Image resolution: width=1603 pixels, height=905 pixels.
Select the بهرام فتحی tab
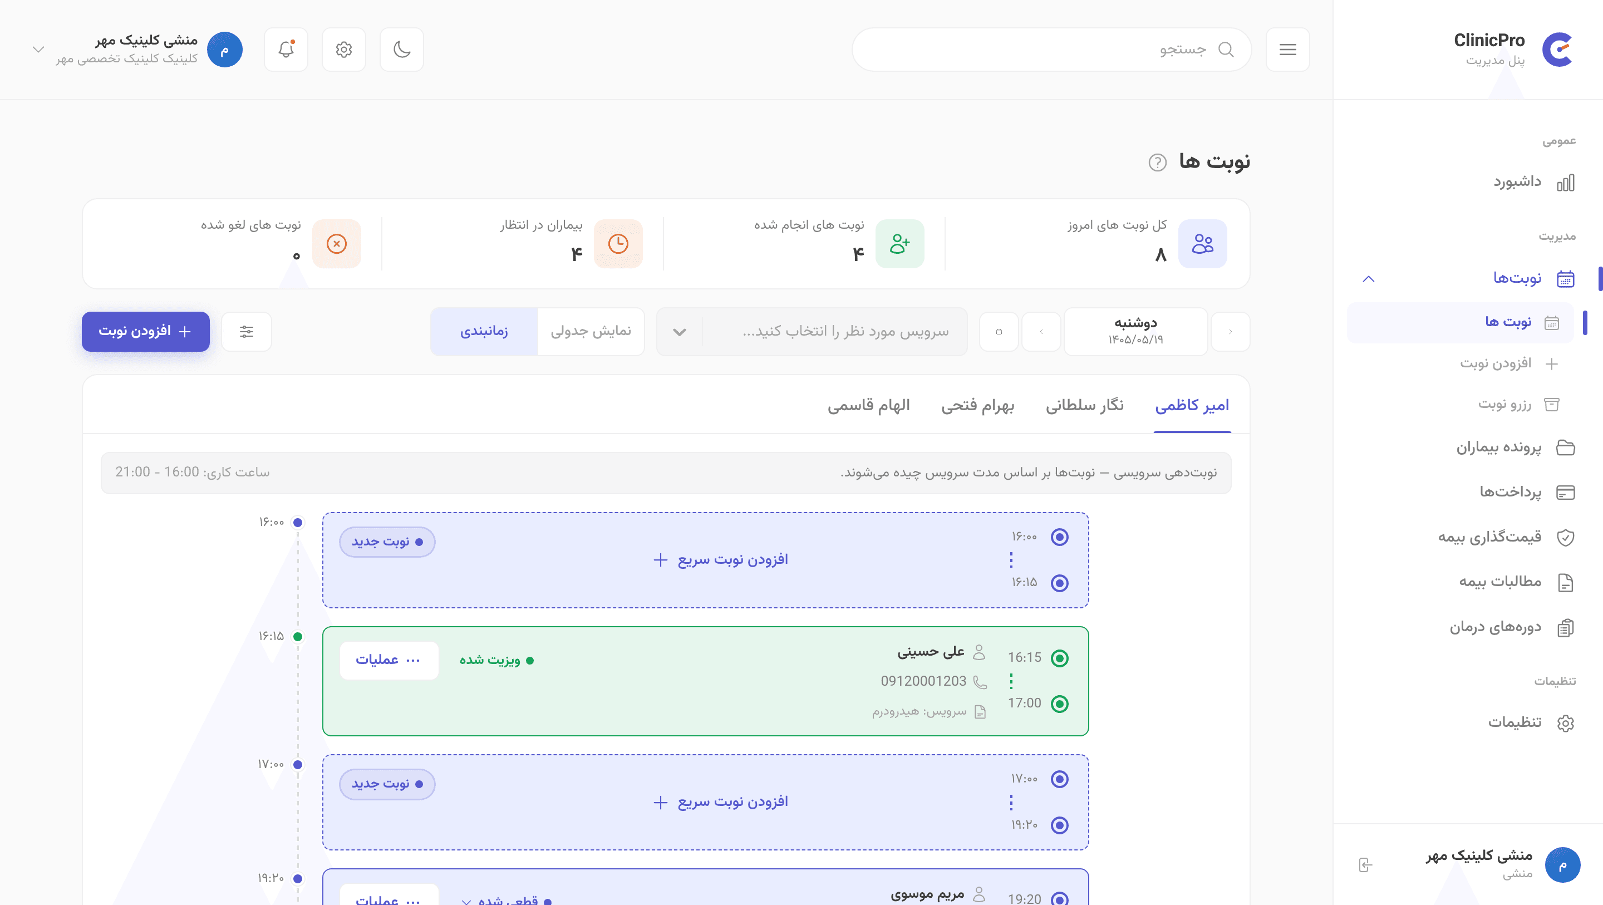pyautogui.click(x=977, y=406)
